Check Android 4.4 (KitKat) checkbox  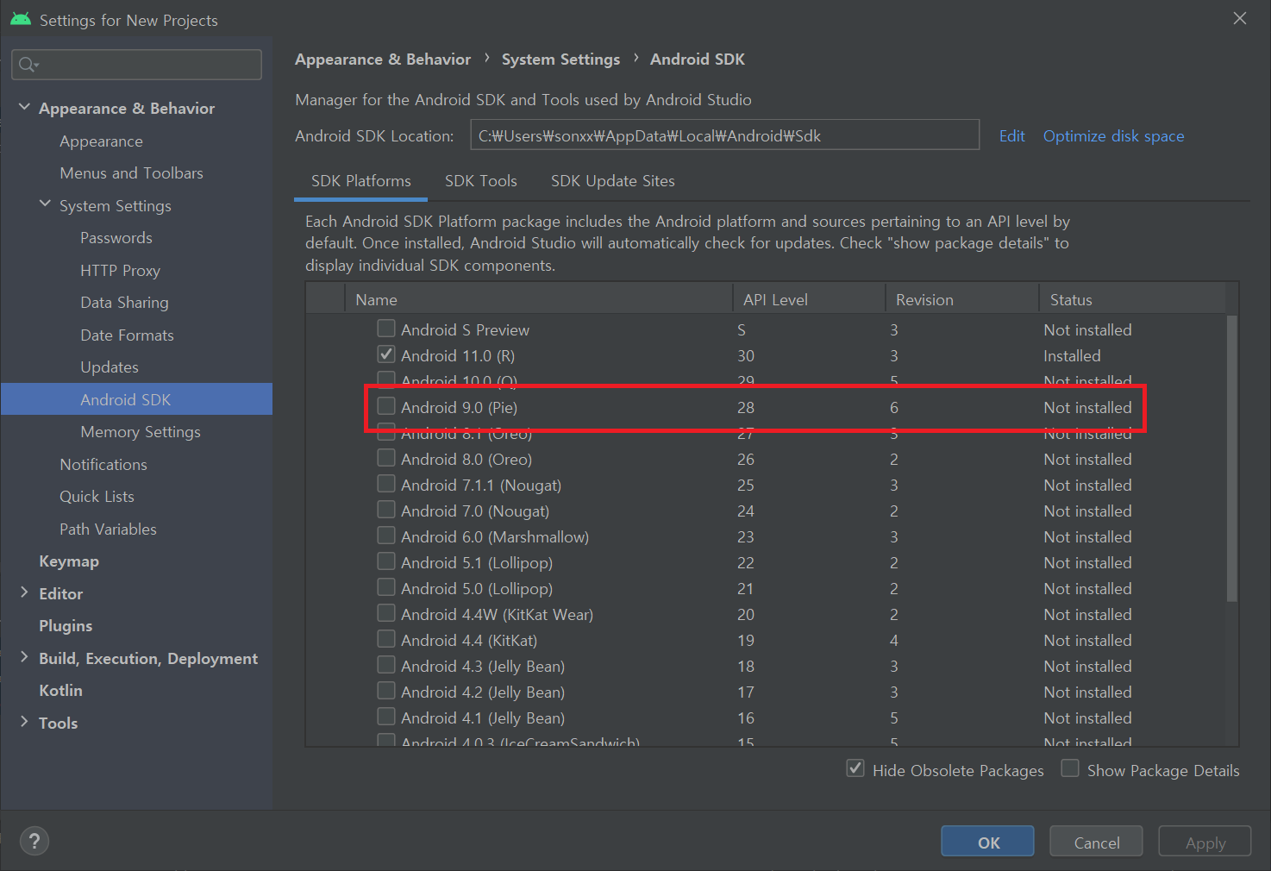click(x=386, y=639)
